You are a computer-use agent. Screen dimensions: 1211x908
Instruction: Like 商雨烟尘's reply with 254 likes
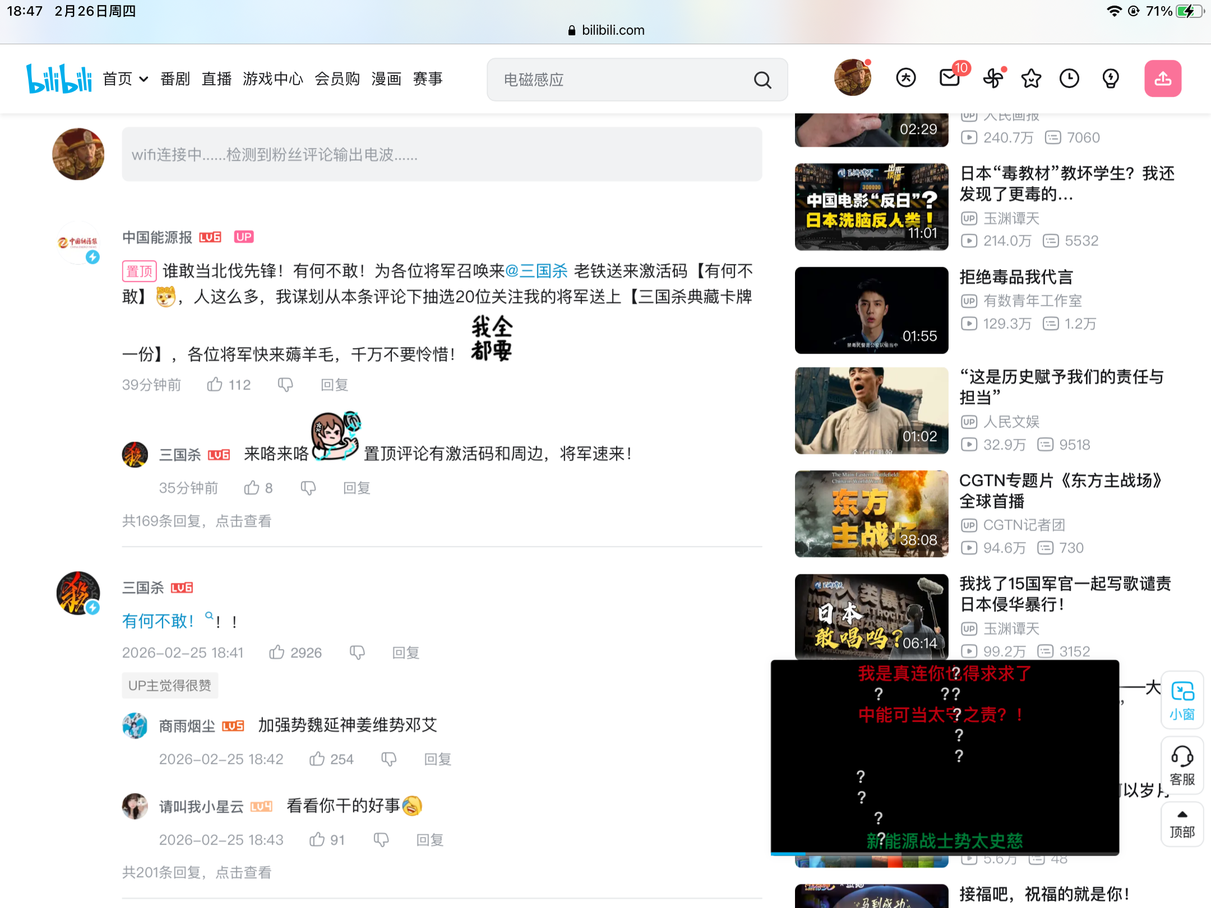click(x=317, y=759)
